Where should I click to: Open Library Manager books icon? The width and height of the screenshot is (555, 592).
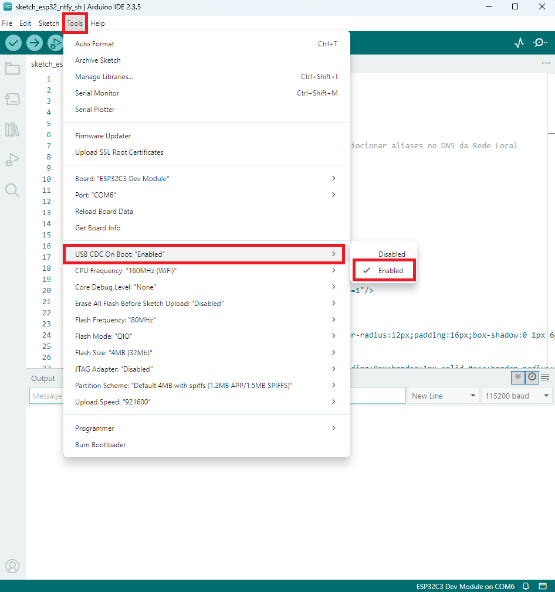click(12, 130)
